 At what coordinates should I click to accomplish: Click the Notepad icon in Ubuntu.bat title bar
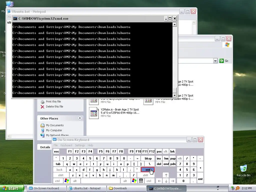click(x=9, y=11)
